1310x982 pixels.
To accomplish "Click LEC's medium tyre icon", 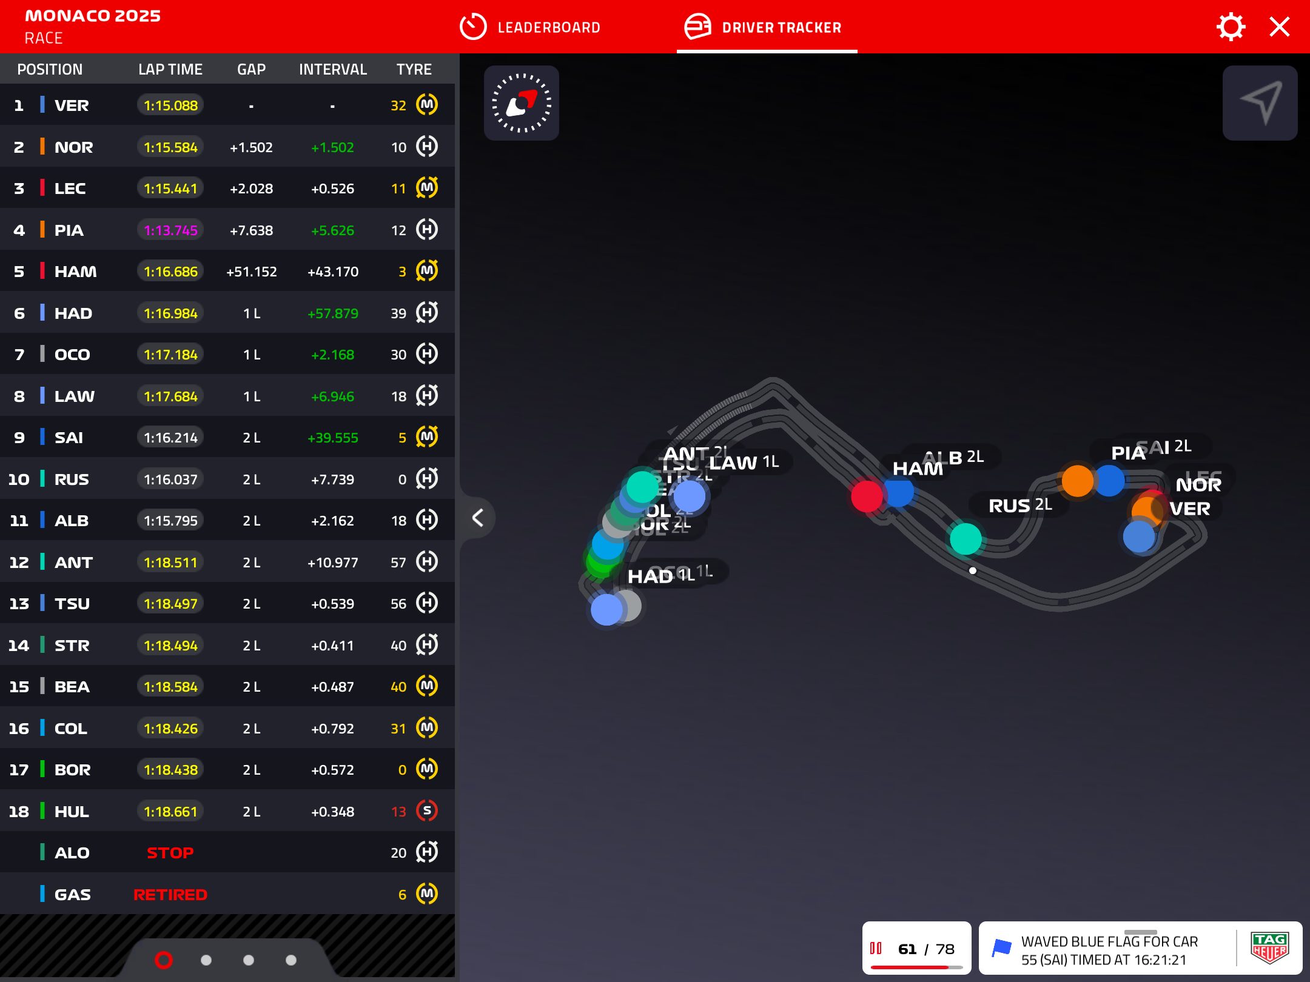I will click(x=427, y=188).
